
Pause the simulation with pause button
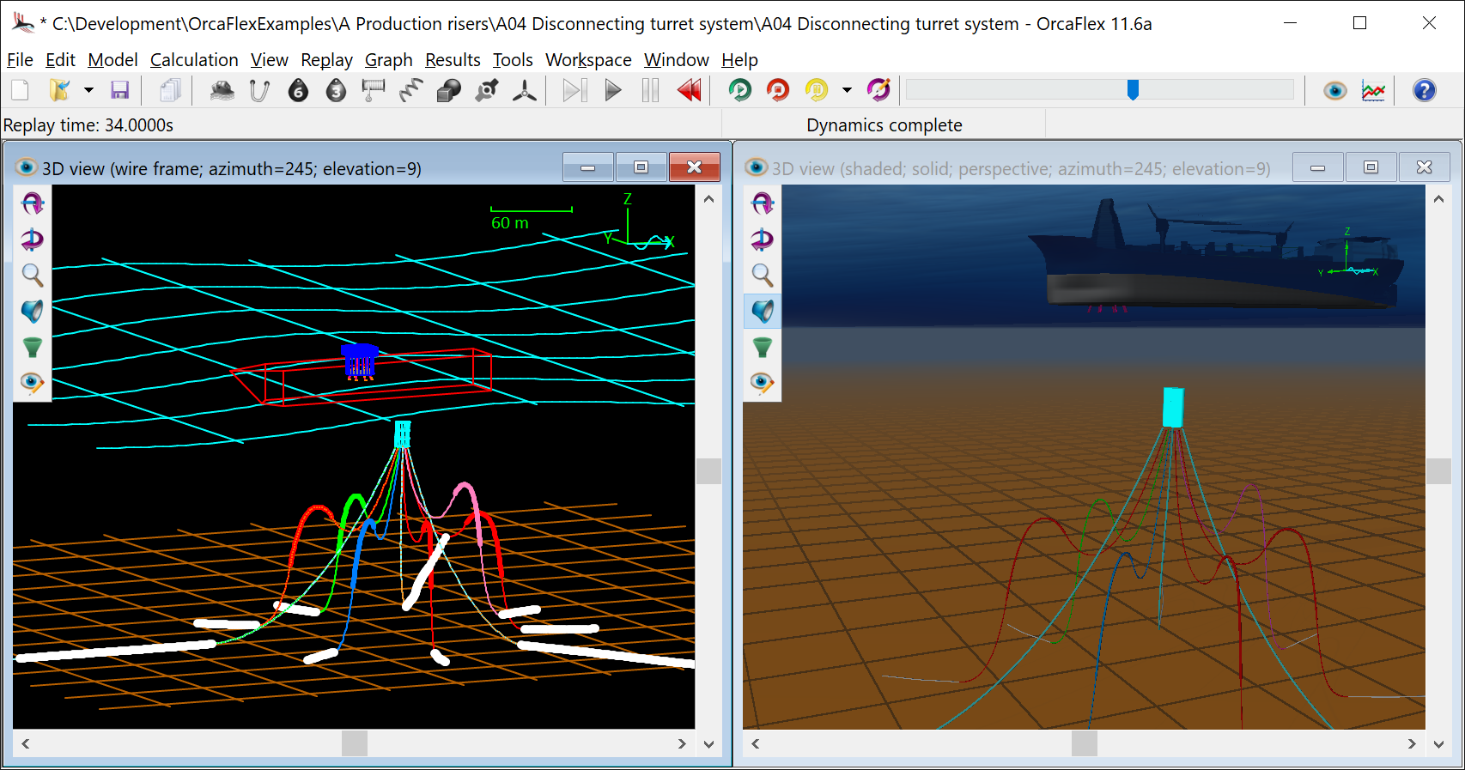pos(651,90)
